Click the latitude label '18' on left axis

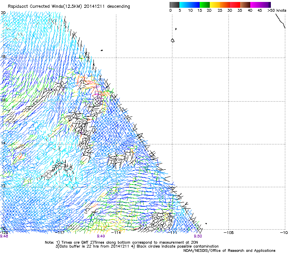click(3, 56)
